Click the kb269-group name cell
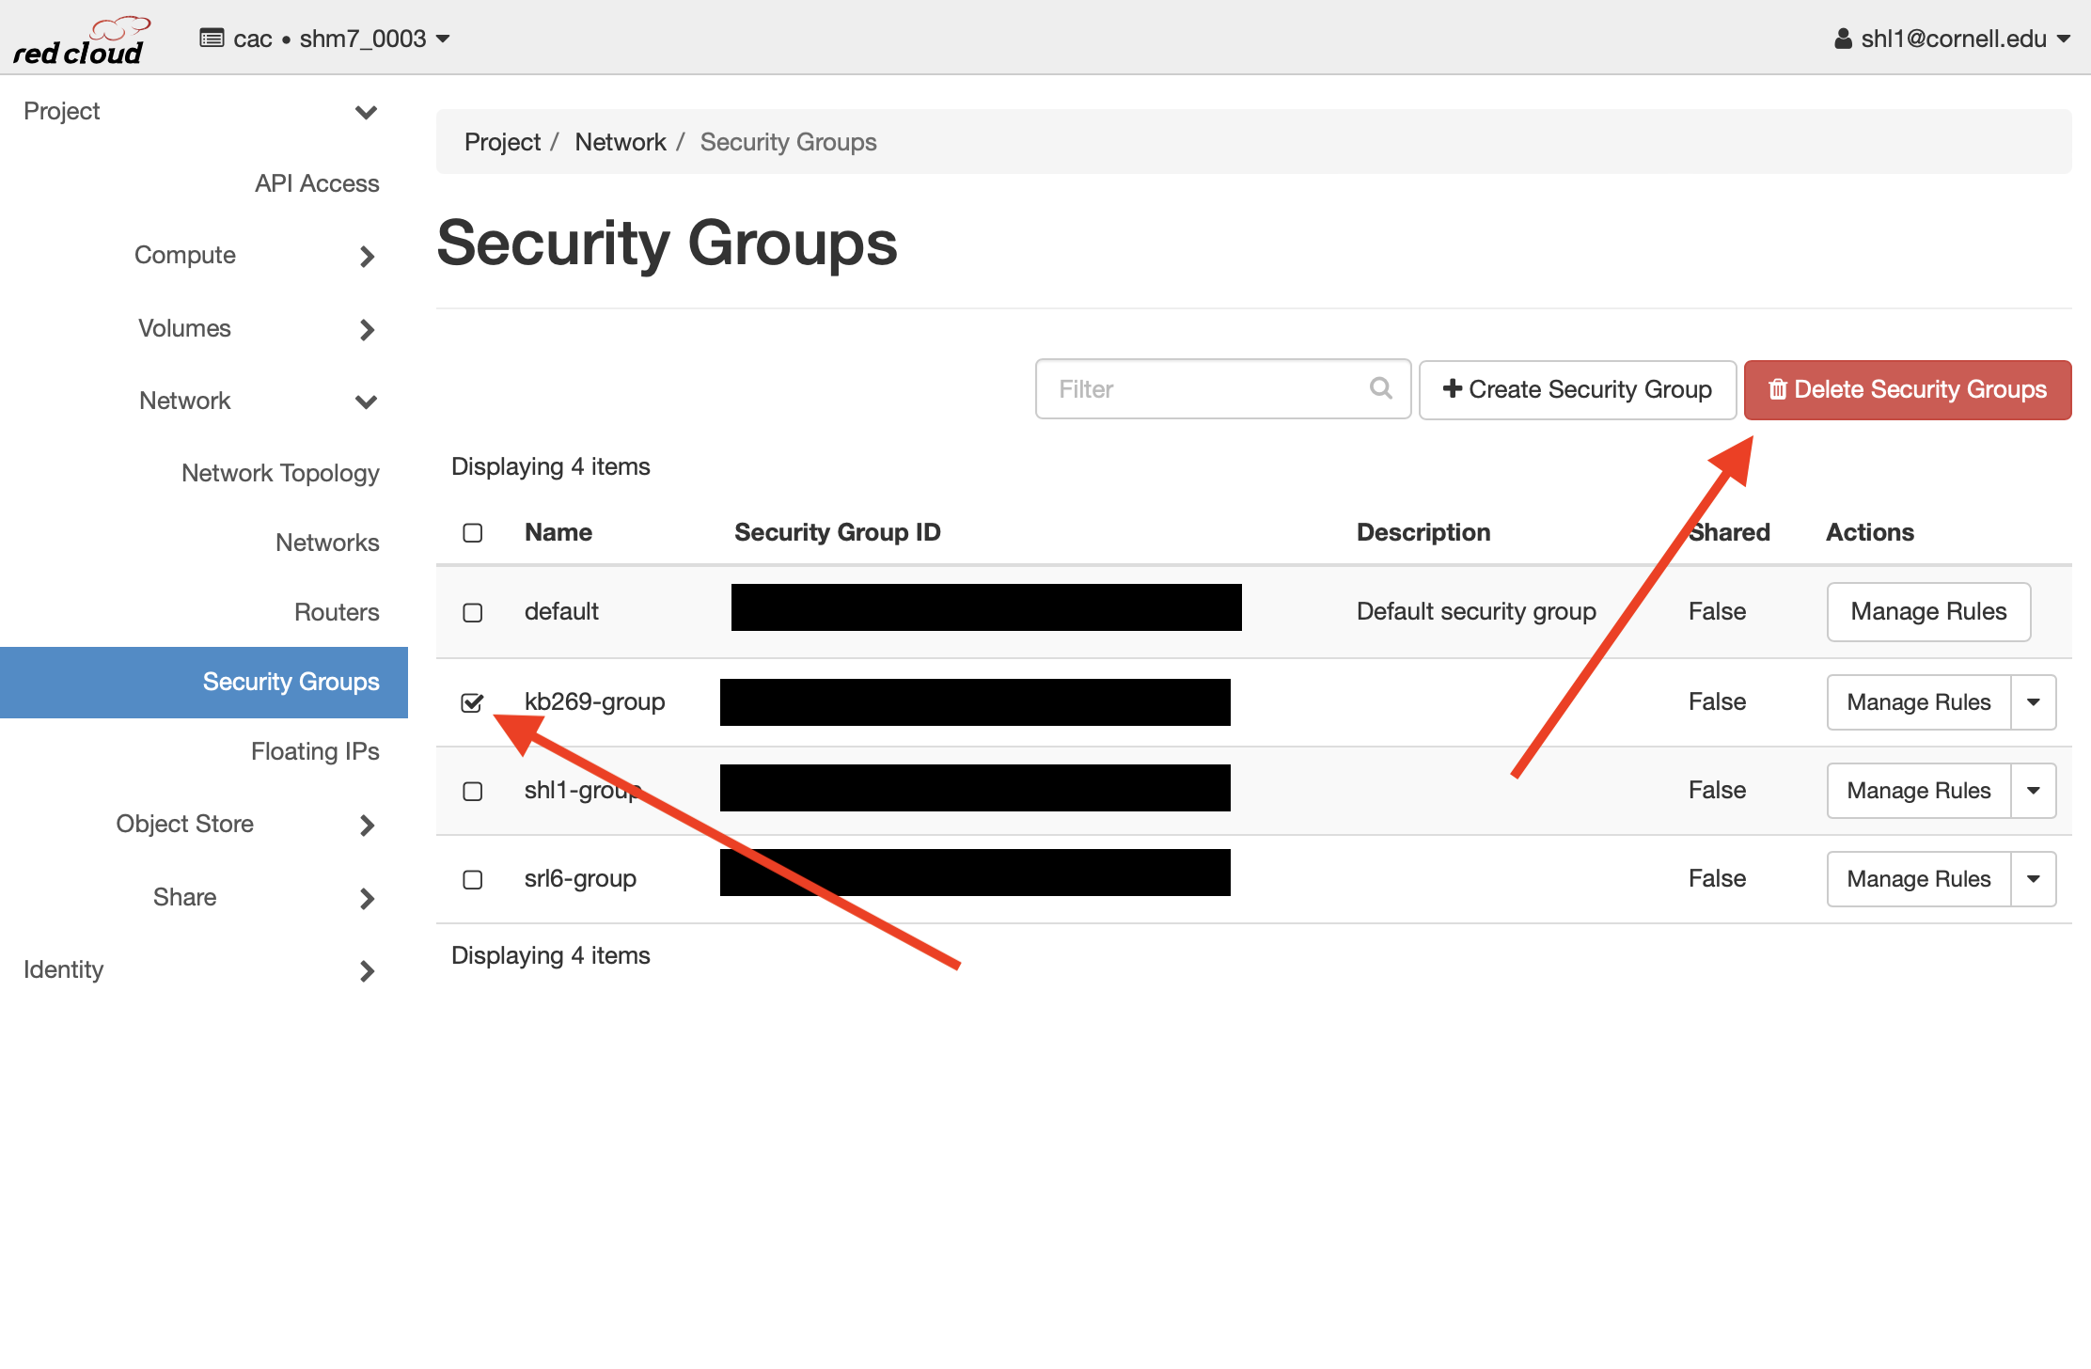The height and width of the screenshot is (1369, 2091). (594, 702)
